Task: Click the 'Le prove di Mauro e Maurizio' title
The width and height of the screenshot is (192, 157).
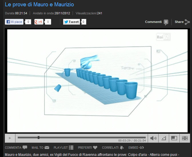Action: (x=39, y=4)
